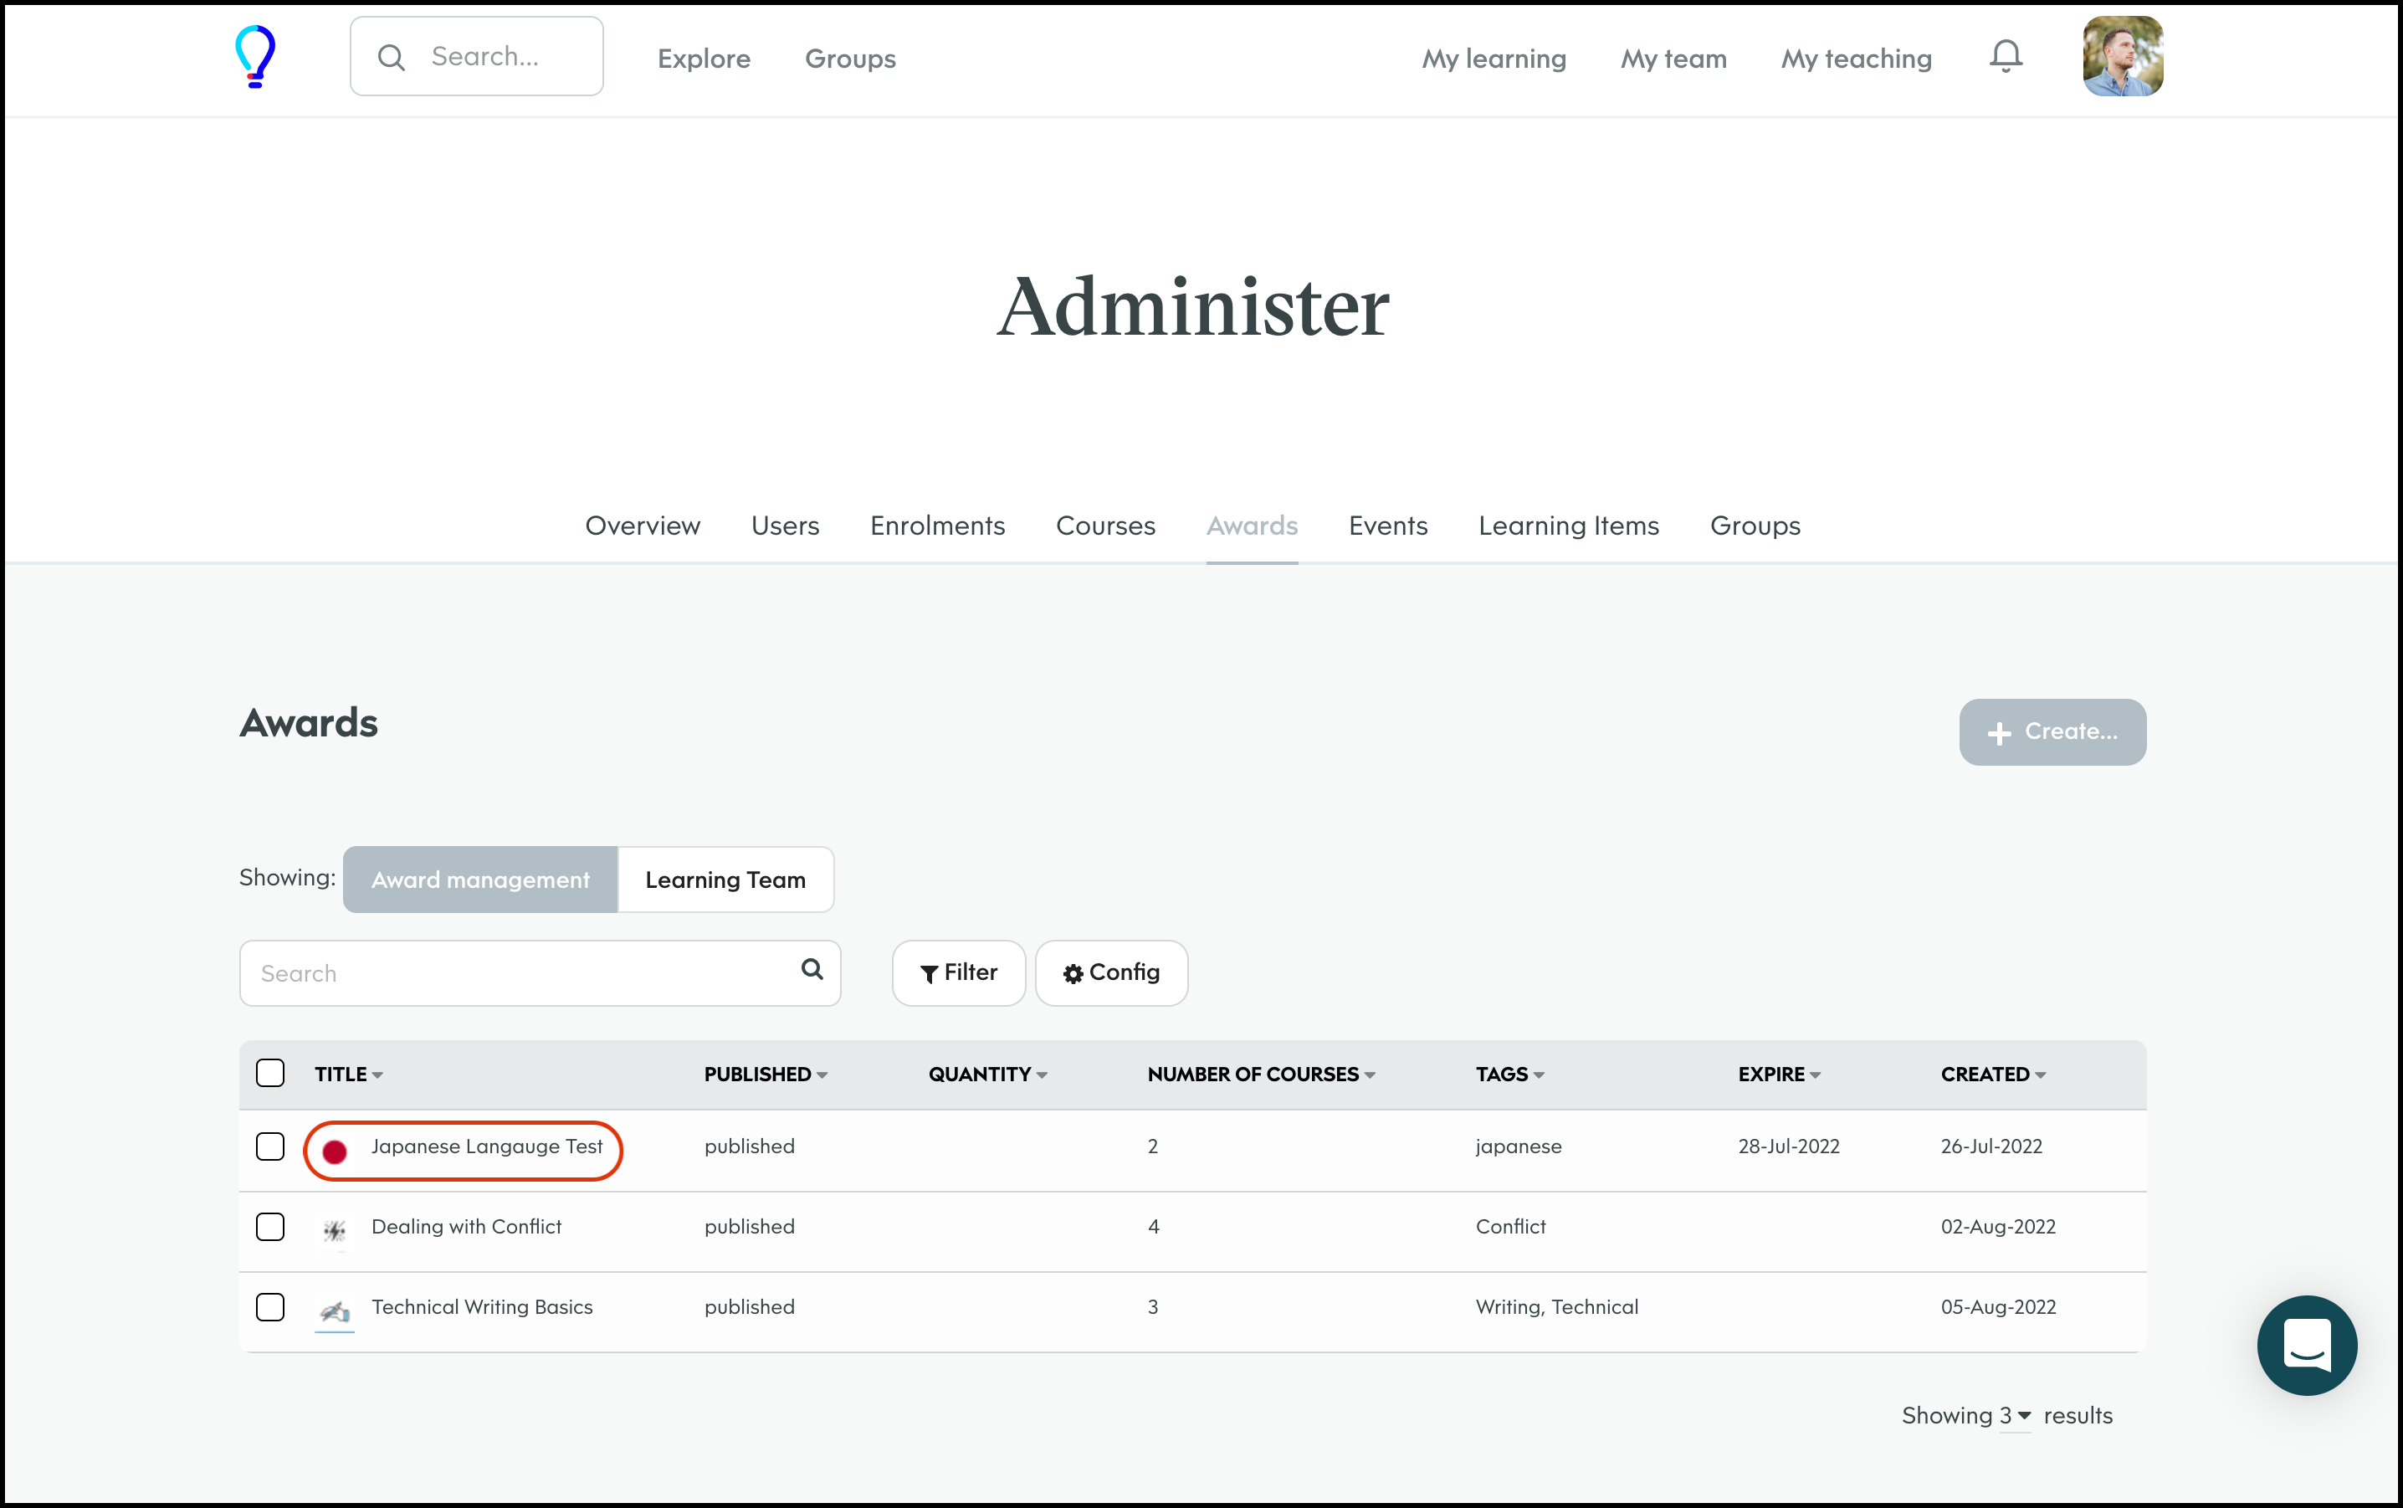Open the user profile avatar

coord(2122,57)
